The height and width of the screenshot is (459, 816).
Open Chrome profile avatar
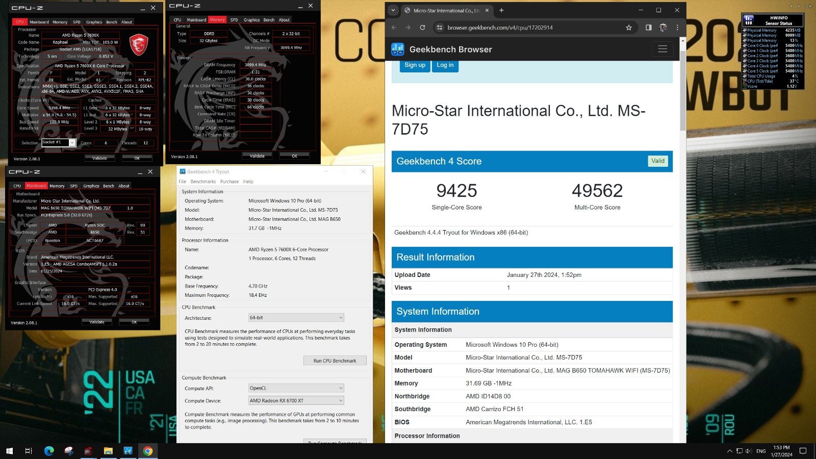pos(663,28)
